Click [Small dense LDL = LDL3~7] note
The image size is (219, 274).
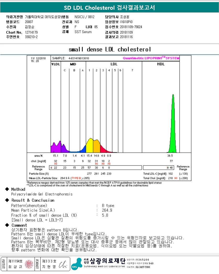click(x=37, y=220)
